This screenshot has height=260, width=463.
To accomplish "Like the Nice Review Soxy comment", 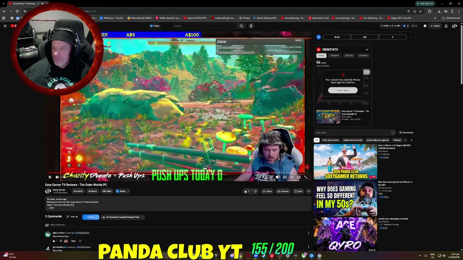I will coord(54,241).
